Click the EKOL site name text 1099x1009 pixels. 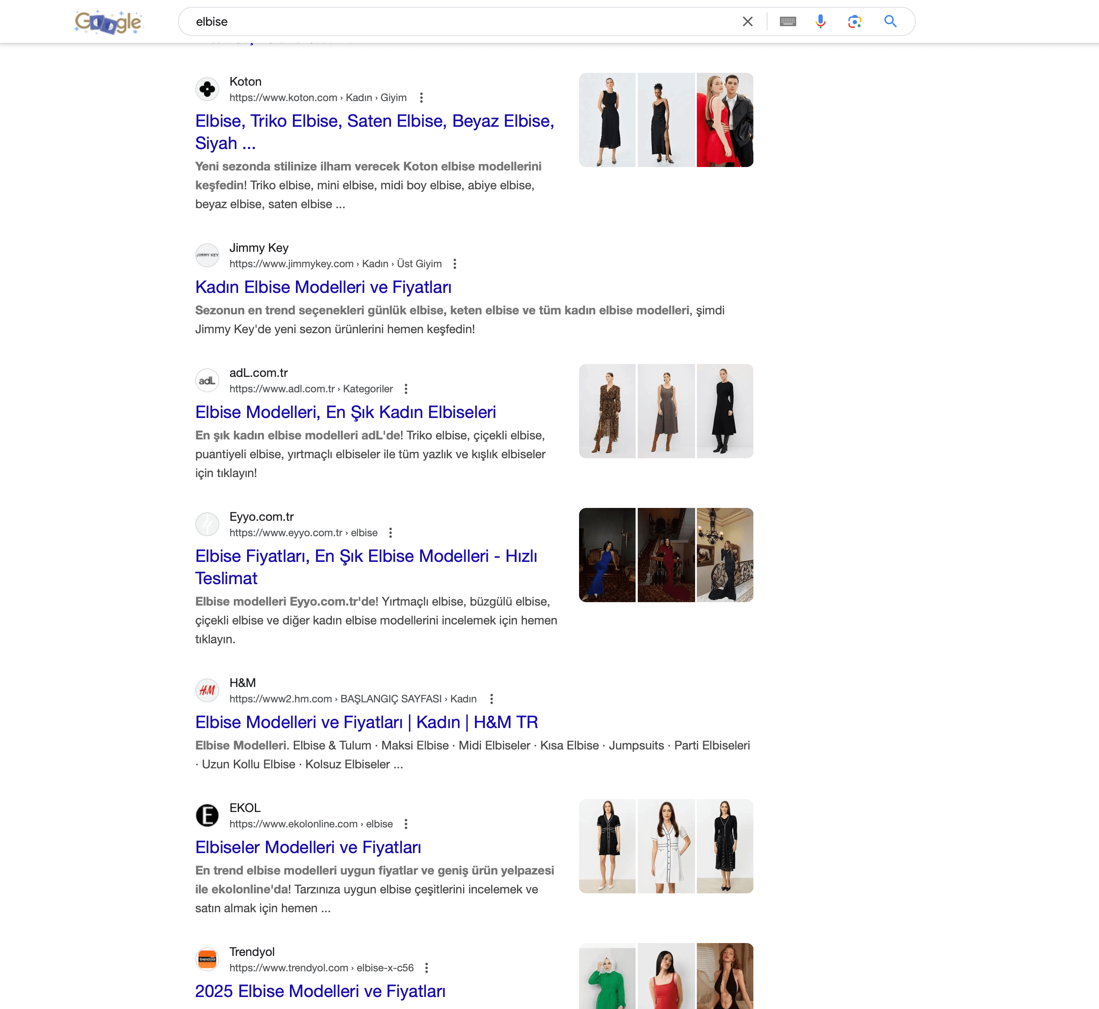point(245,808)
